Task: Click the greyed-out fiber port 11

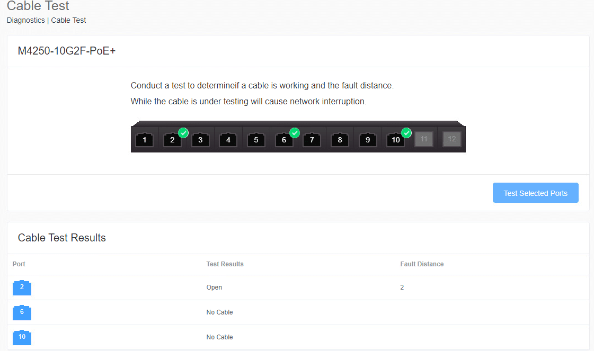Action: click(424, 139)
